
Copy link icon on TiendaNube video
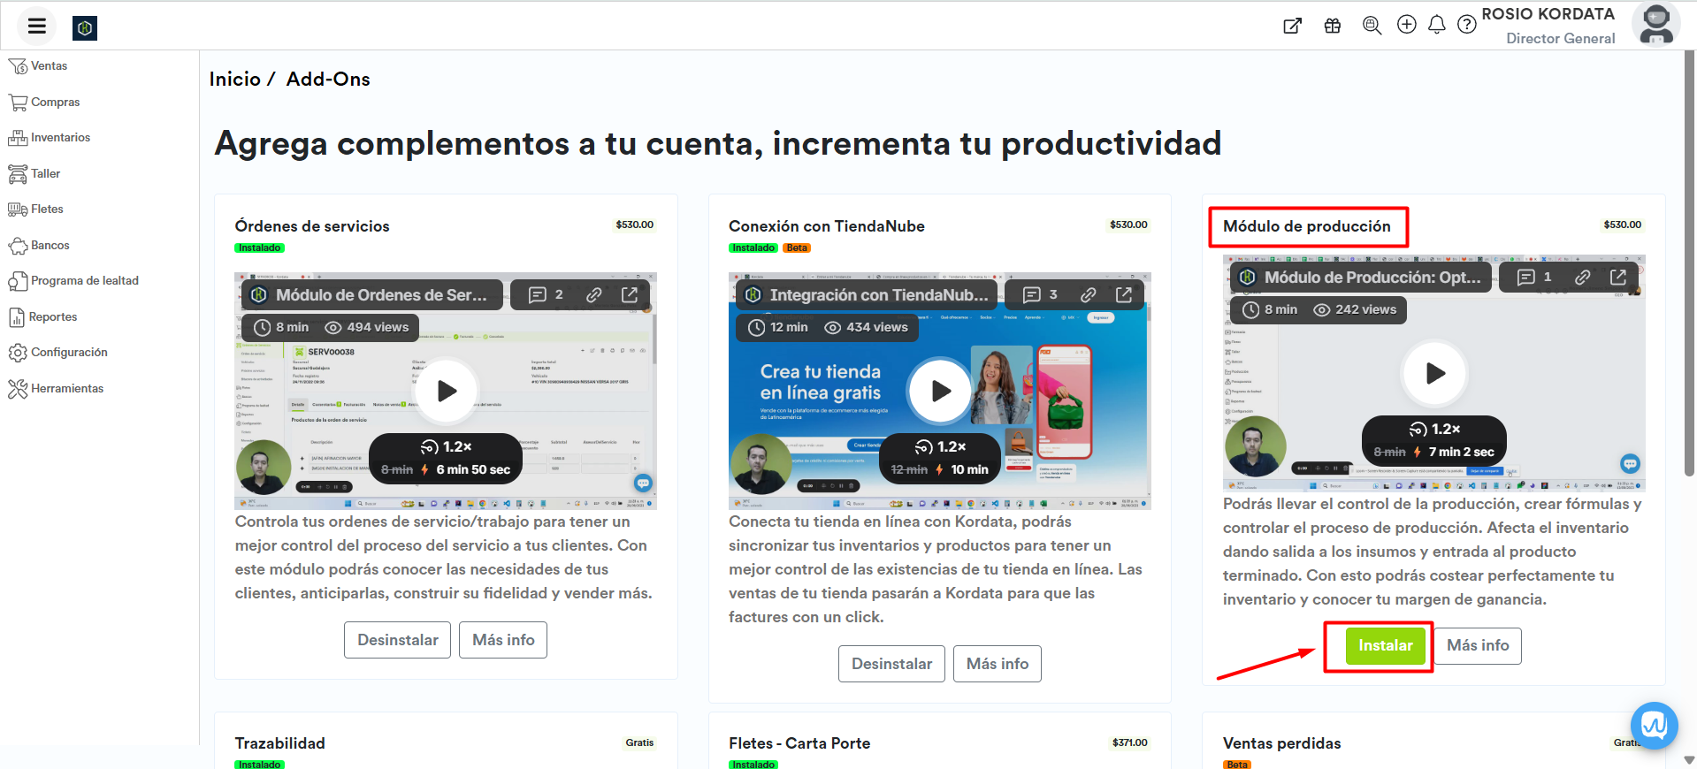1088,294
